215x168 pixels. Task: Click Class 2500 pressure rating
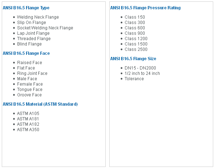coord(136,49)
